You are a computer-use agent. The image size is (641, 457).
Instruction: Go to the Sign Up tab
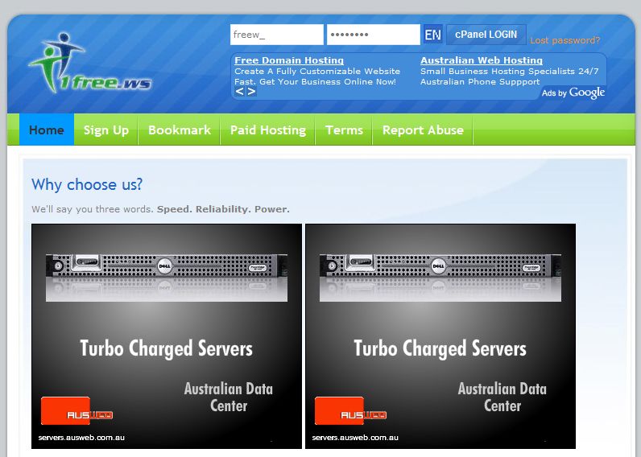[106, 130]
